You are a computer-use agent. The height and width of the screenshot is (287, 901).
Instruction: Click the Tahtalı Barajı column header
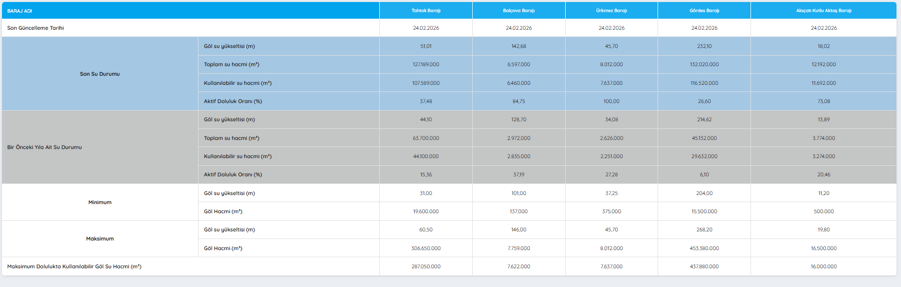(426, 11)
